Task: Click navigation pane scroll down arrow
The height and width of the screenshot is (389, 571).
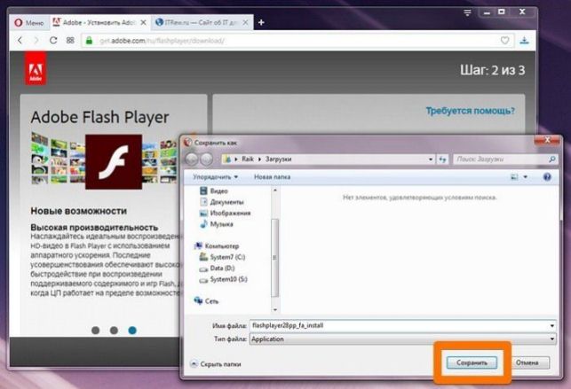Action: click(x=275, y=310)
